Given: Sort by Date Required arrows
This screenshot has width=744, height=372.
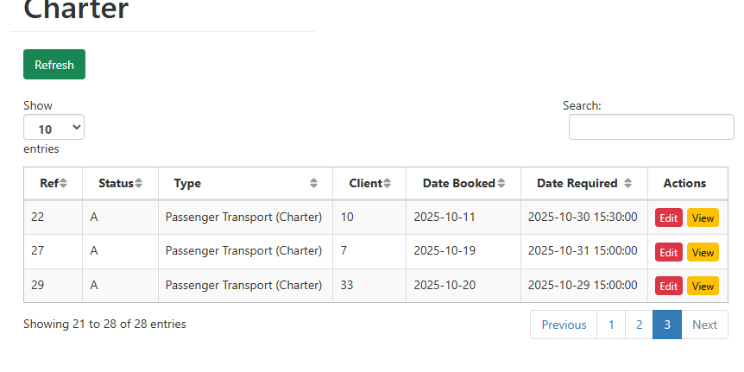Looking at the screenshot, I should tap(628, 183).
